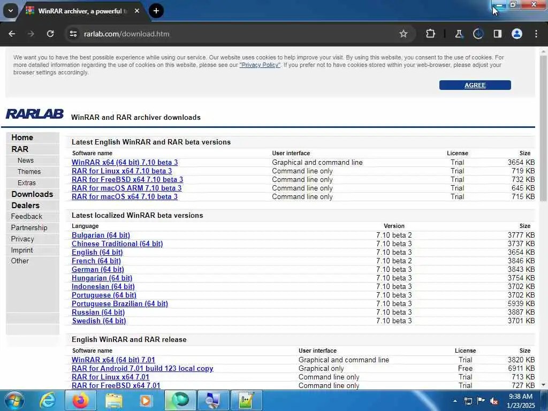Download Bulgarian (64 bit) version
Screen dimensions: 548x411
pos(101,235)
